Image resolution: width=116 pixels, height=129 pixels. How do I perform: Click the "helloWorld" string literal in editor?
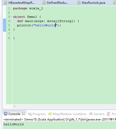[x=45, y=25]
